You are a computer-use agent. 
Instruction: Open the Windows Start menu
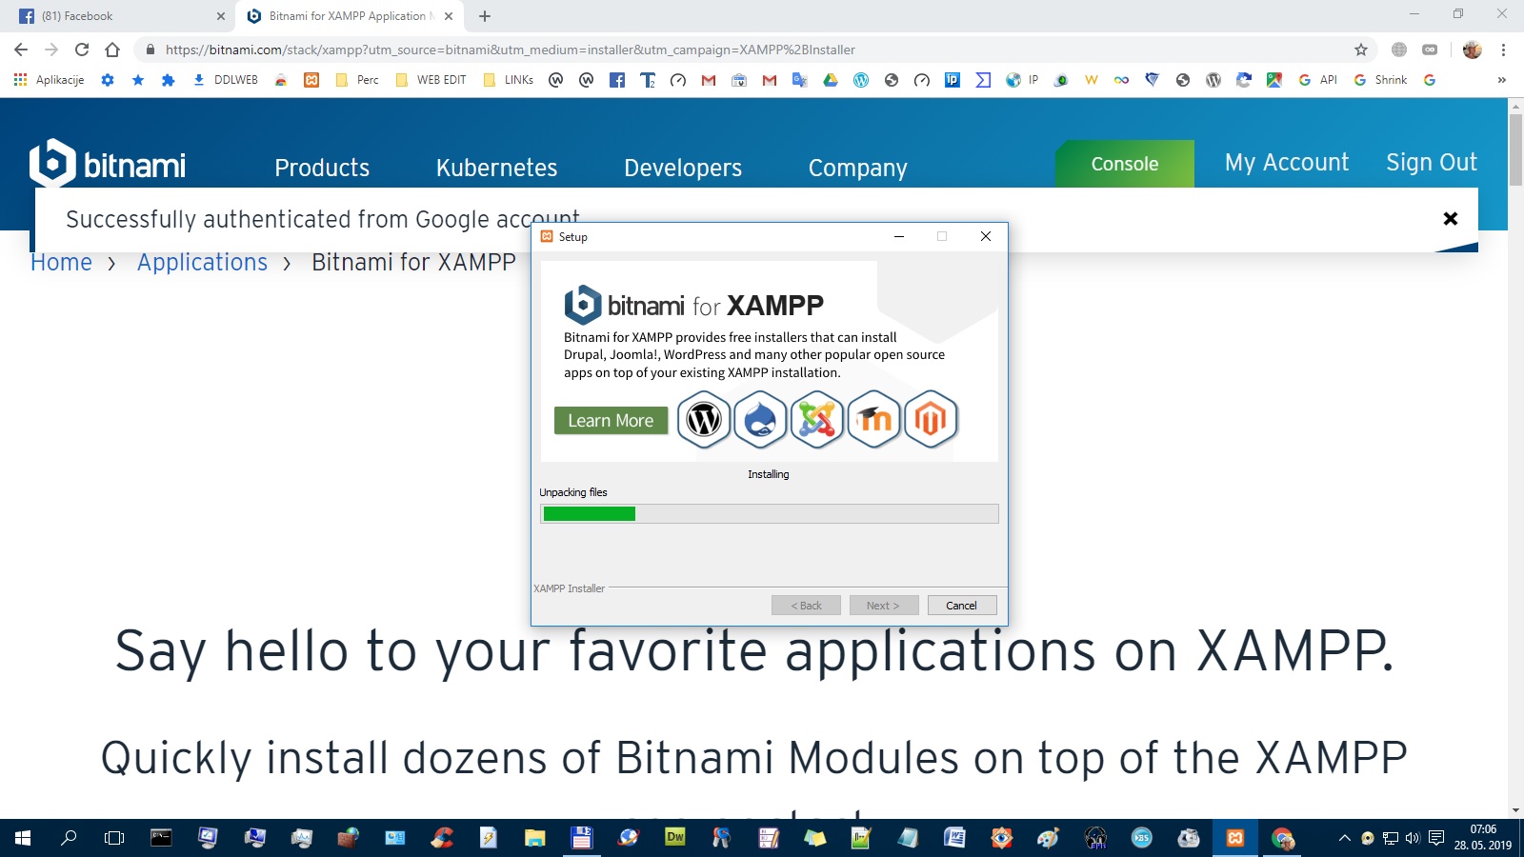point(23,838)
